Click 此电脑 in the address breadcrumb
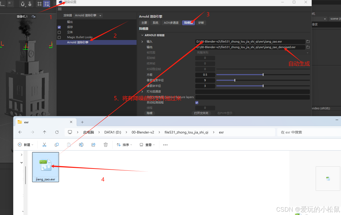This screenshot has width=341, height=215. pos(89,132)
